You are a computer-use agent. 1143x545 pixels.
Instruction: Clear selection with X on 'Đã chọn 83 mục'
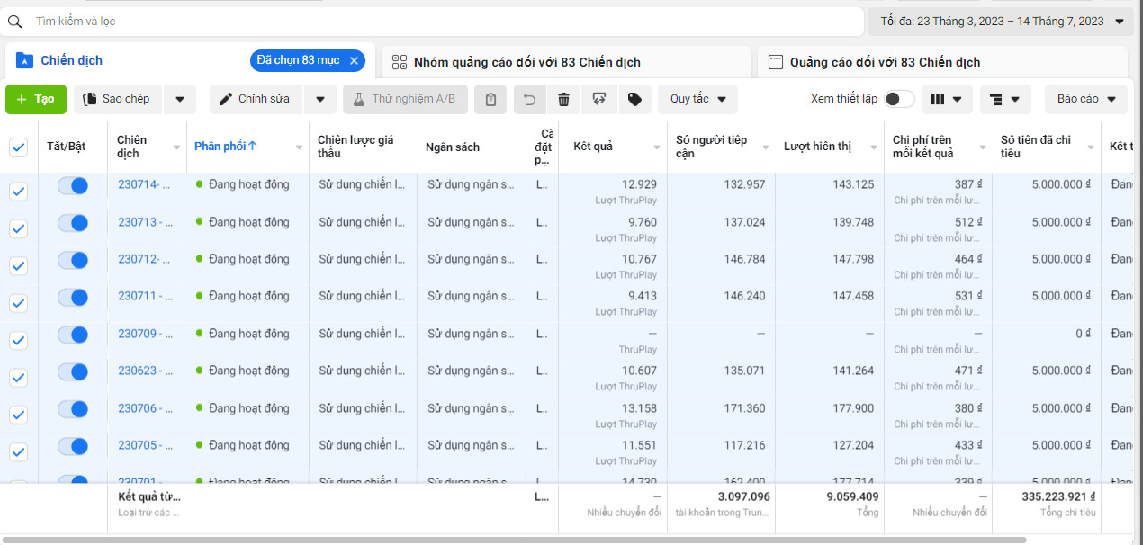click(354, 60)
